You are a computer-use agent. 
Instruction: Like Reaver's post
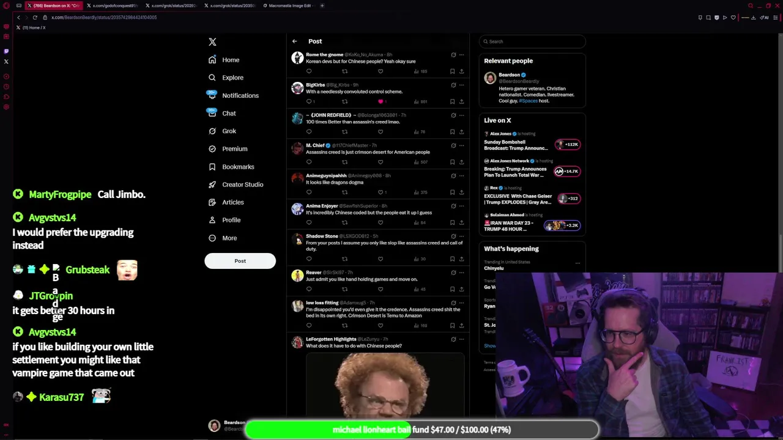pos(380,289)
